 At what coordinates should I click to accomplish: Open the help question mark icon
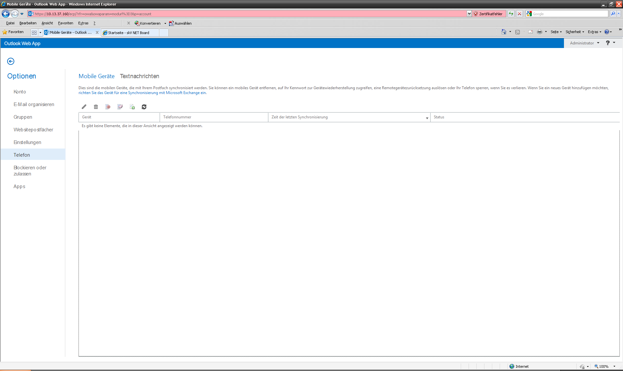[x=608, y=43]
